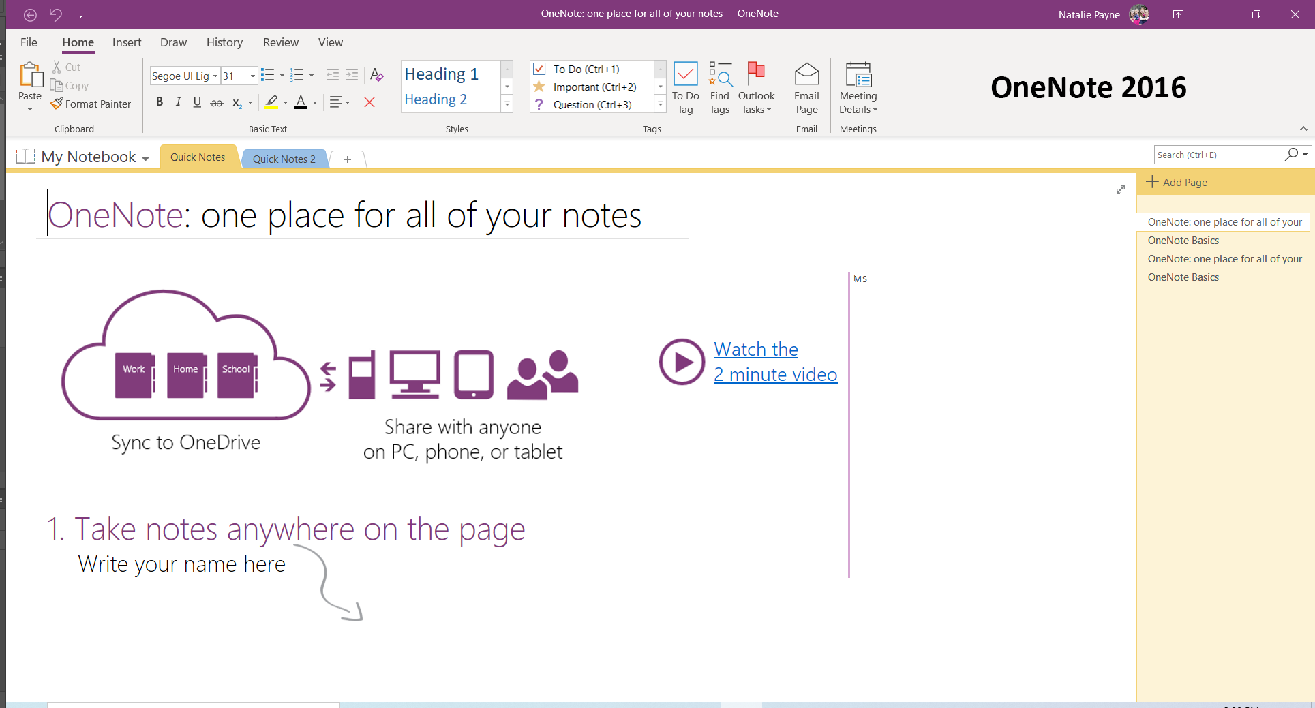Enable strikethrough on selected text

click(x=216, y=102)
